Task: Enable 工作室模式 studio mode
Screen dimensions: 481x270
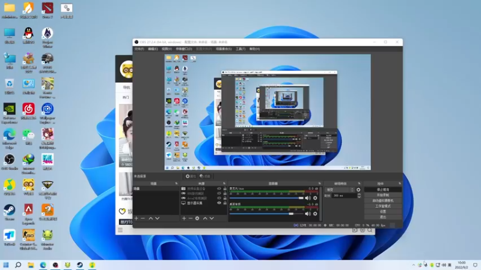Action: click(383, 206)
